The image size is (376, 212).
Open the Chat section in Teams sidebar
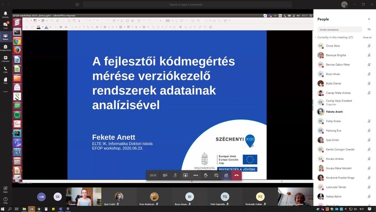pyautogui.click(x=5, y=25)
